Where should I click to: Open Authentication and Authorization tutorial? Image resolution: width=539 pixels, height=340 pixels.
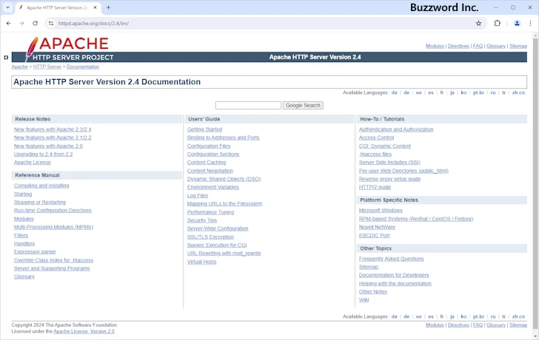click(396, 129)
